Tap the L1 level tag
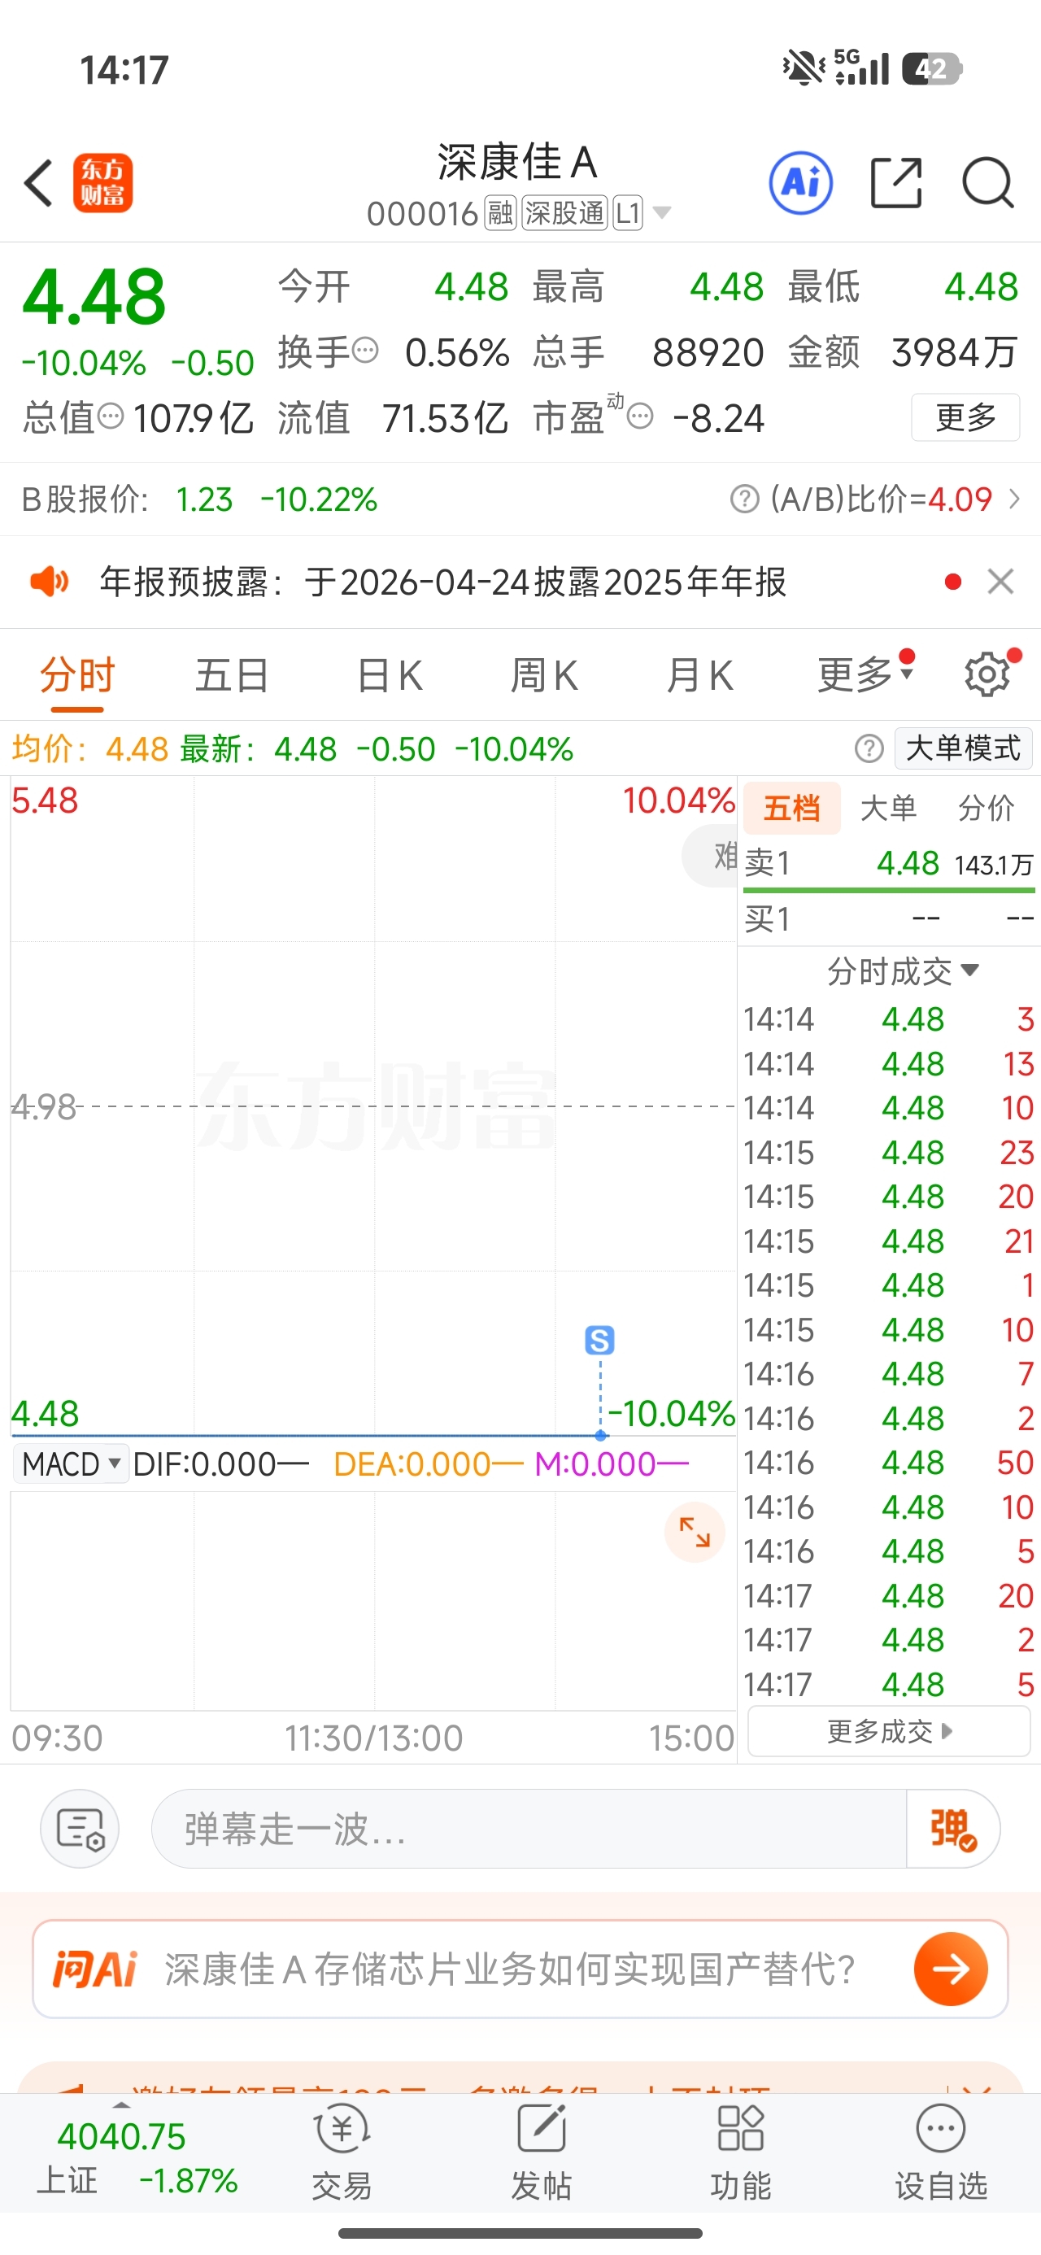 coord(628,212)
